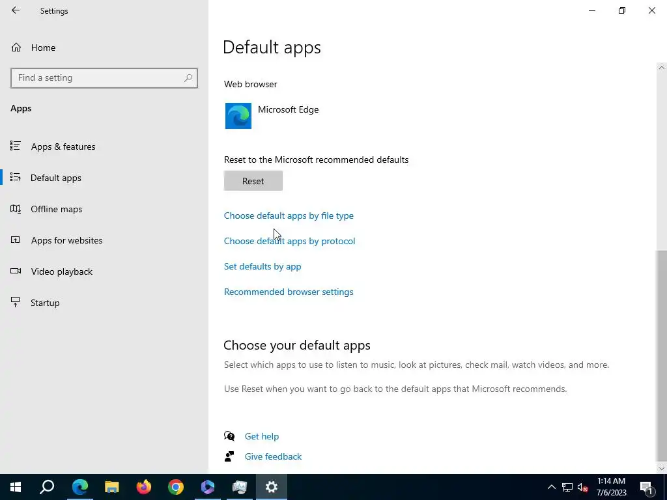Screen dimensions: 667x500
Task: Change the Microsoft Edge default browser entry
Action: (x=272, y=116)
